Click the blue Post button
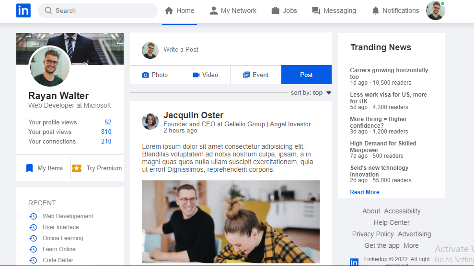The height and width of the screenshot is (266, 474). coord(306,75)
